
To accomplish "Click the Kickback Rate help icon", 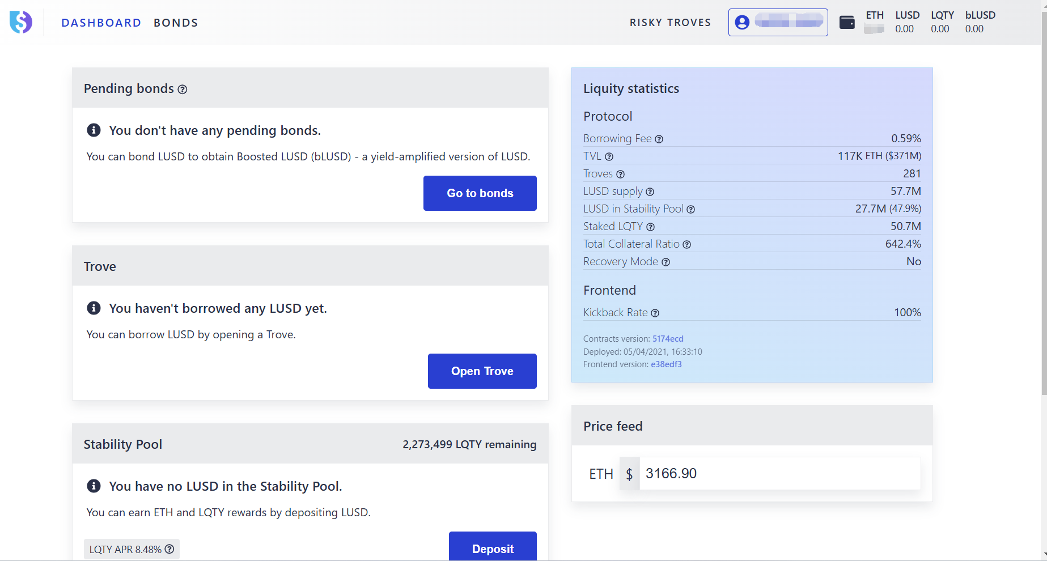I will (655, 313).
